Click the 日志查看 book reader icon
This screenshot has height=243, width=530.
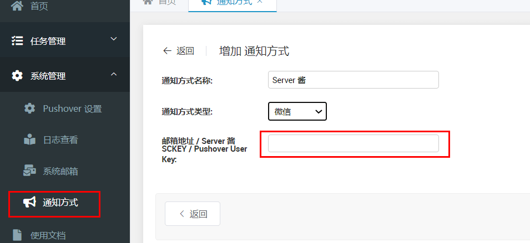pos(30,139)
